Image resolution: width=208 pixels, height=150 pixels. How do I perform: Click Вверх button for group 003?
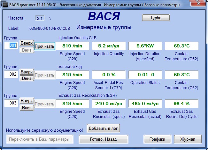coord(27,101)
